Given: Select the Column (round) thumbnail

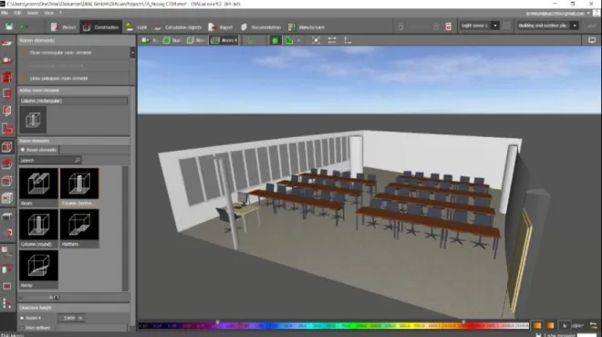Looking at the screenshot, I should point(38,228).
